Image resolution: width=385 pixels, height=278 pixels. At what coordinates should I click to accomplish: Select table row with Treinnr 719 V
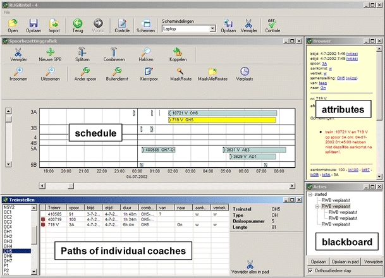click(135, 224)
